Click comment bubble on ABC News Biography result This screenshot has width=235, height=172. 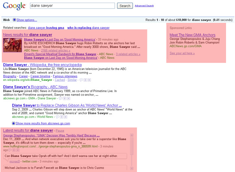point(61,98)
